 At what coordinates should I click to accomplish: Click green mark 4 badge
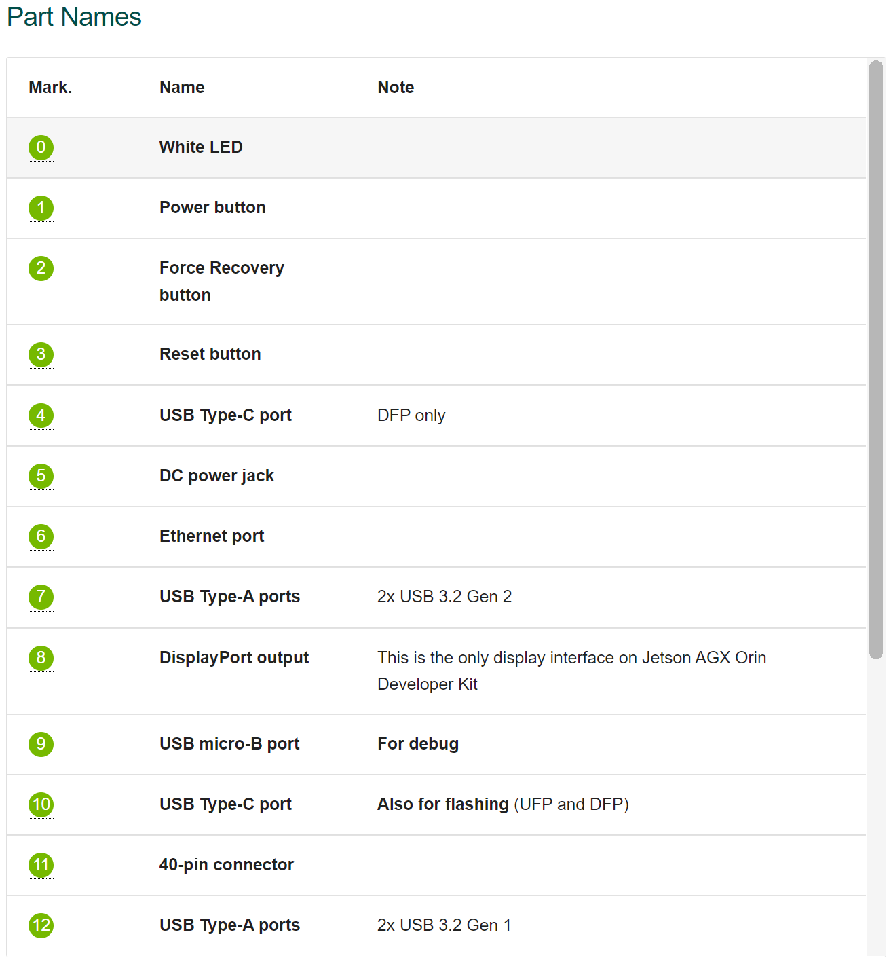click(41, 415)
